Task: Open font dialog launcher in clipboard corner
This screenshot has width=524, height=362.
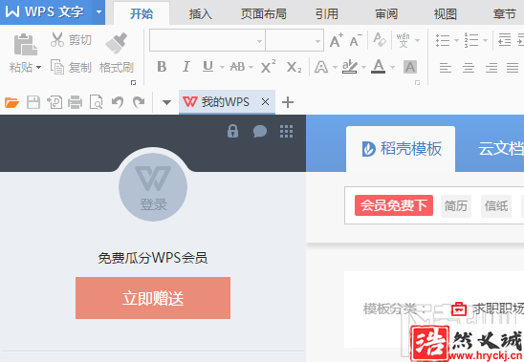Action: point(133,82)
